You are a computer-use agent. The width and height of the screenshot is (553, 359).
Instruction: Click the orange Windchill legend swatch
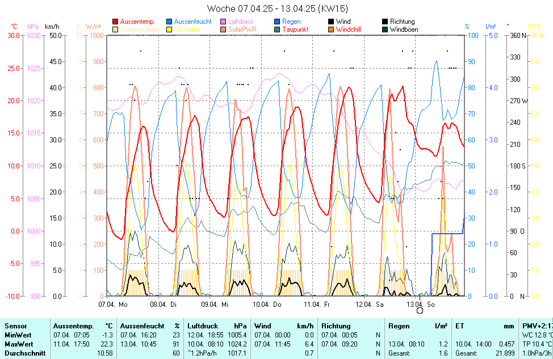coord(332,29)
